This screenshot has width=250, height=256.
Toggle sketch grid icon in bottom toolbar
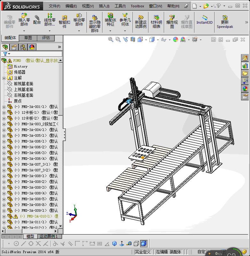tap(100, 244)
